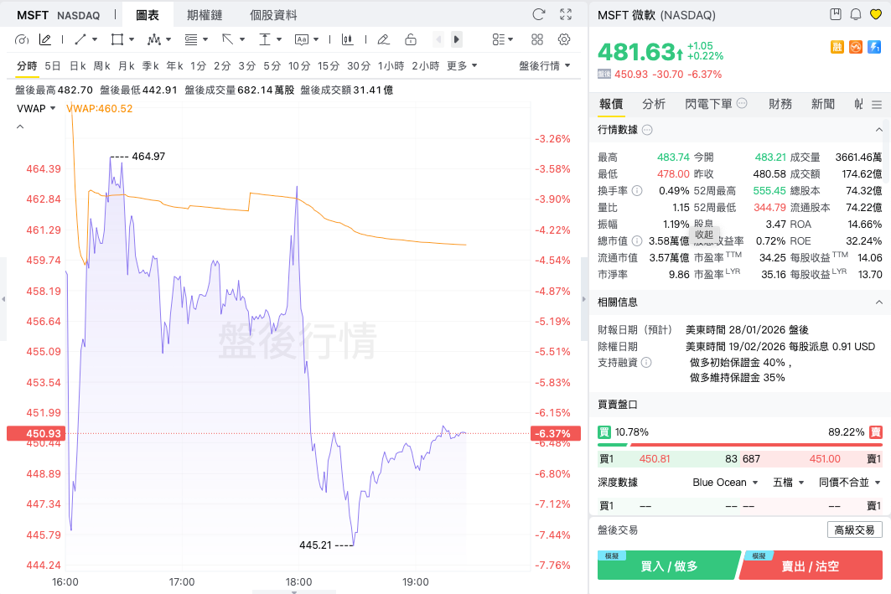Select the Fibonacci lines tool

tap(191, 39)
